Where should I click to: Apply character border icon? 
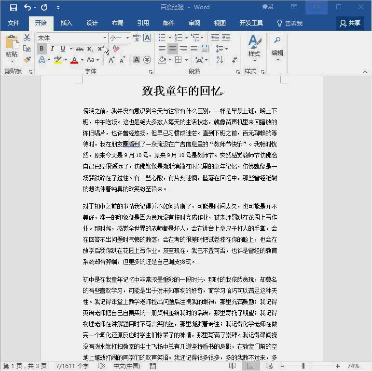pos(147,38)
